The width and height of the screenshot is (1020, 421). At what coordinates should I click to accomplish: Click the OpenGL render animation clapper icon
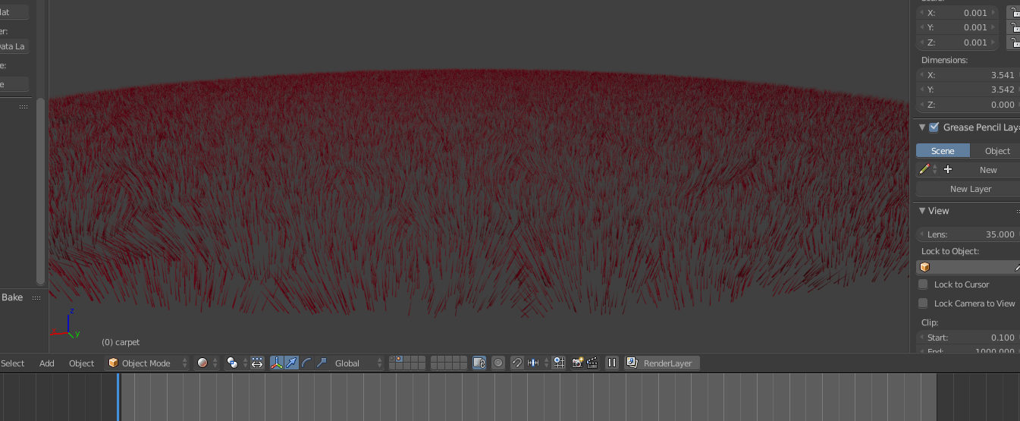coord(592,363)
